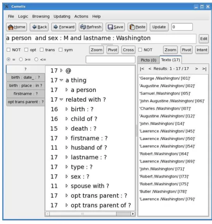This screenshot has height=224, width=212.
Task: Select the = radio button
Action: [x=9, y=60]
